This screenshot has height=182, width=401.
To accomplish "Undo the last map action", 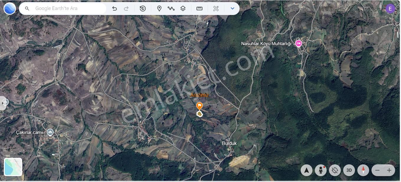I will point(114,8).
